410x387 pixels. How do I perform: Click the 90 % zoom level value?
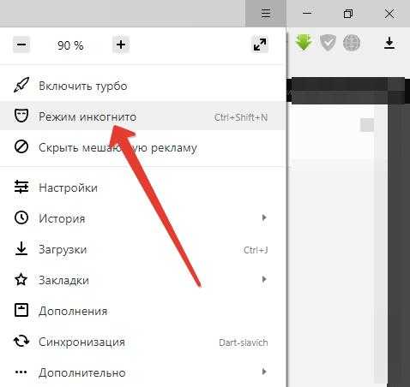pos(70,45)
